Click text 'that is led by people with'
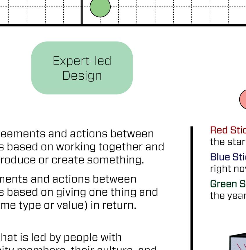 60,237
